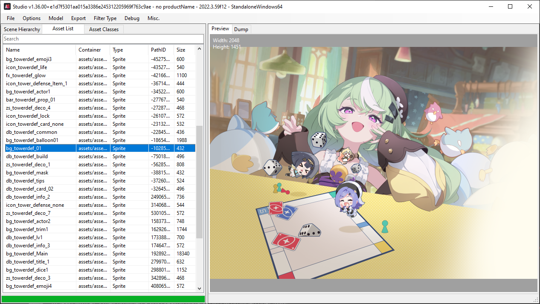This screenshot has width=540, height=304.
Task: Click the asset list scroll down arrow
Action: pyautogui.click(x=199, y=289)
